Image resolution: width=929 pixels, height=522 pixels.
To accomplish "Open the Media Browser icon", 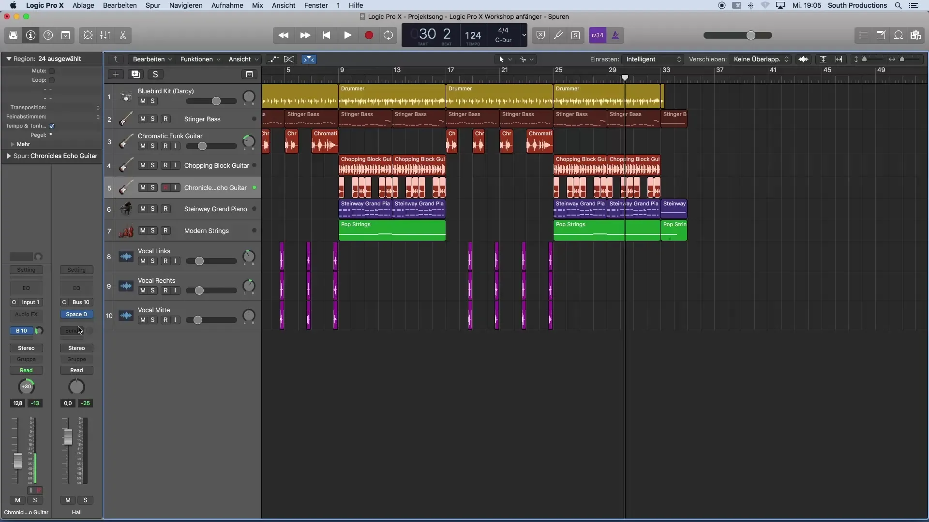I will 915,35.
